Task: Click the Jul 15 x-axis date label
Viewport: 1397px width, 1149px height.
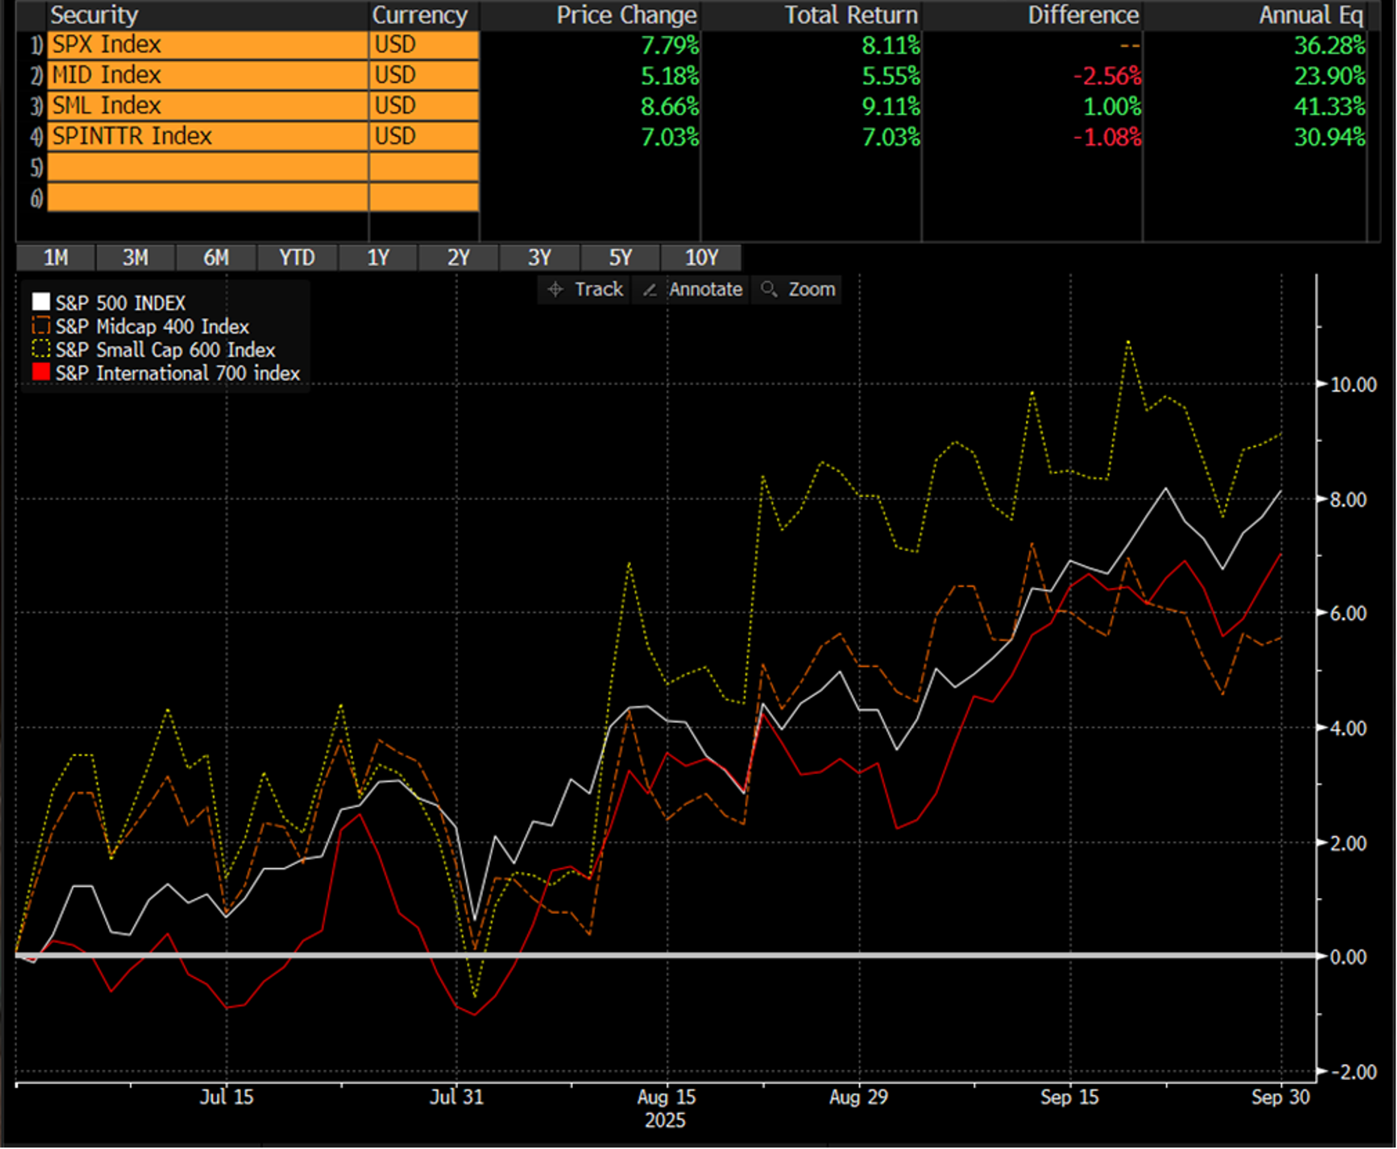Action: 226,1097
